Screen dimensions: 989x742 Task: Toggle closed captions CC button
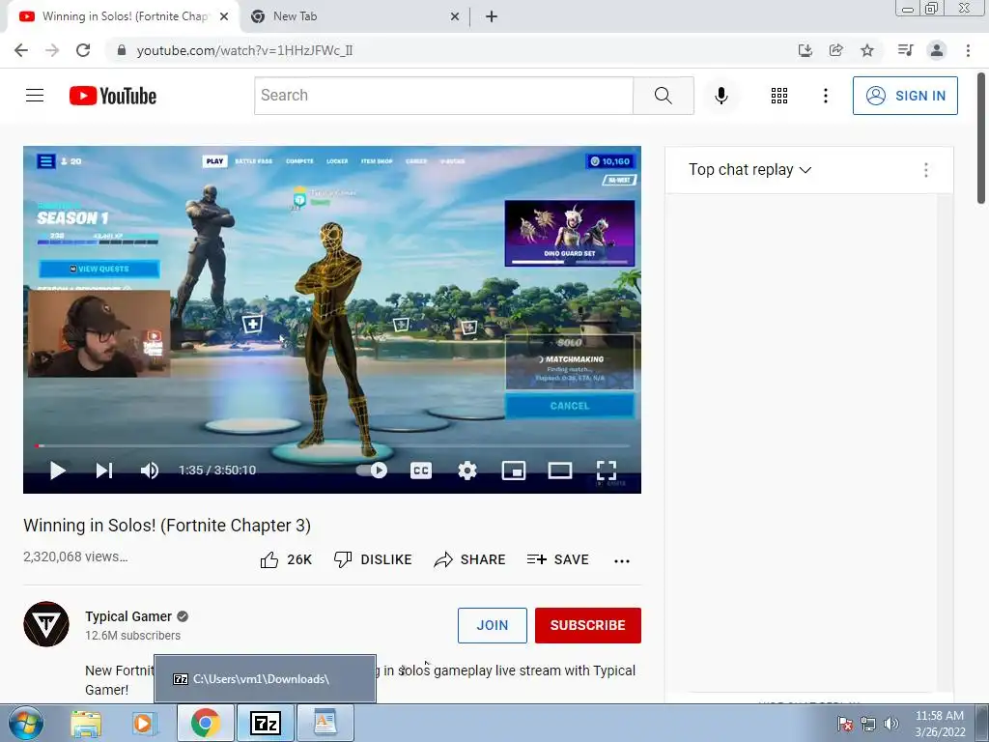pos(421,471)
